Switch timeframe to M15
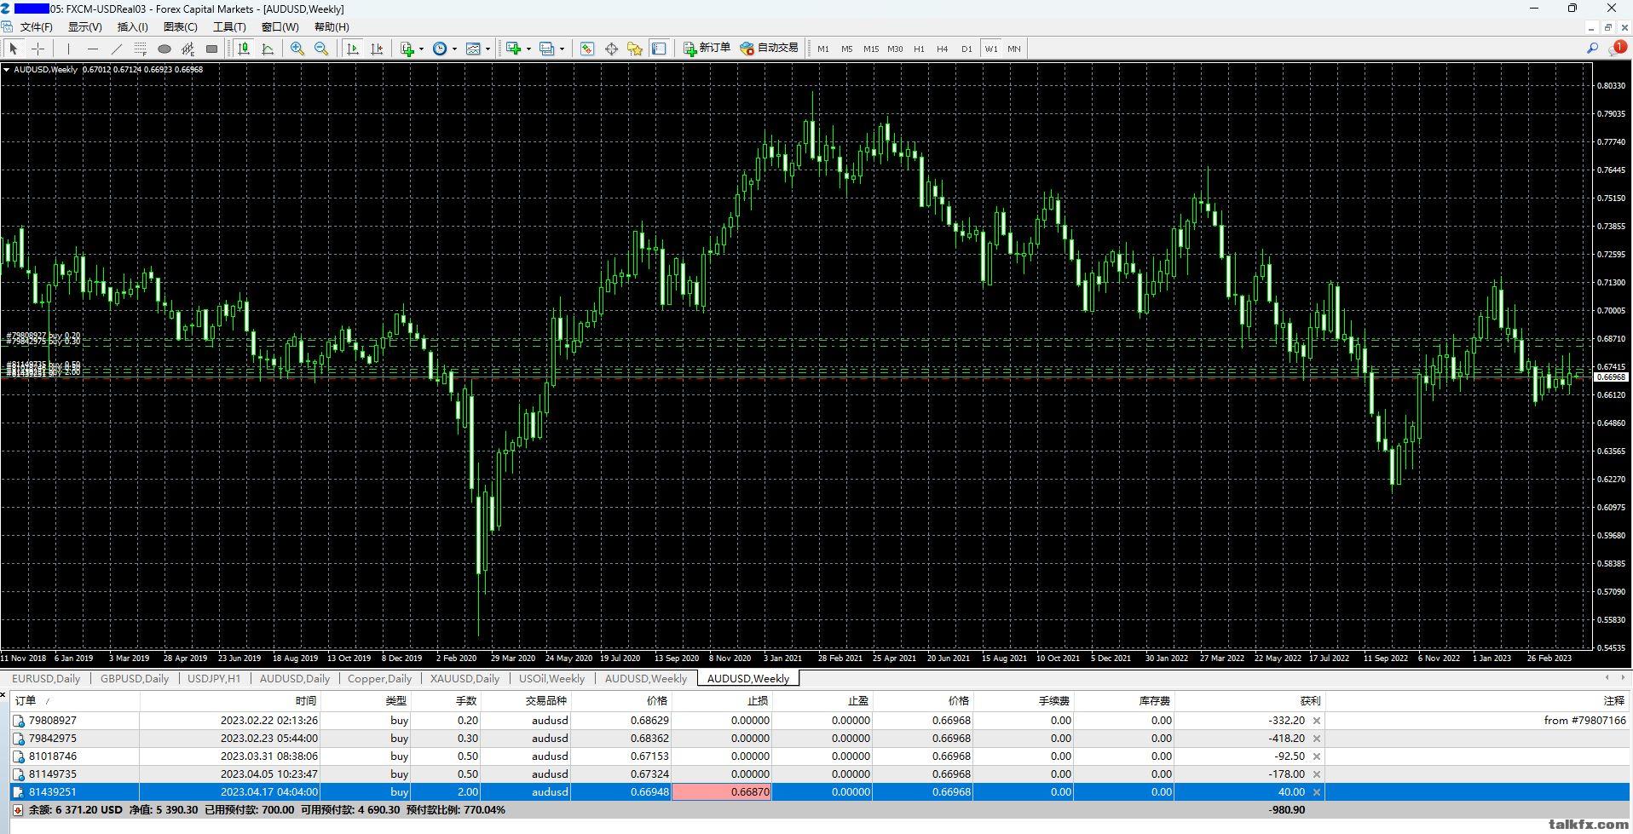This screenshot has width=1633, height=834. click(x=870, y=49)
